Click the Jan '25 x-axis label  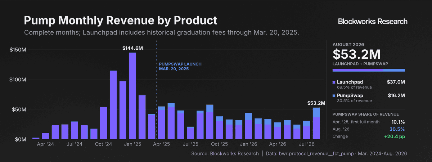click(x=132, y=144)
